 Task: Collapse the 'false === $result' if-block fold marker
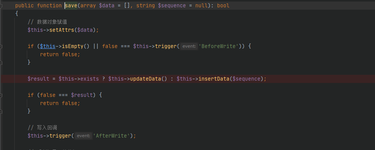tap(1, 95)
